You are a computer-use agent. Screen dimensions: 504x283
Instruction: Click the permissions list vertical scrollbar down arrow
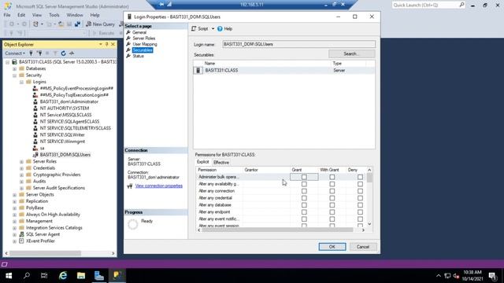point(369,224)
